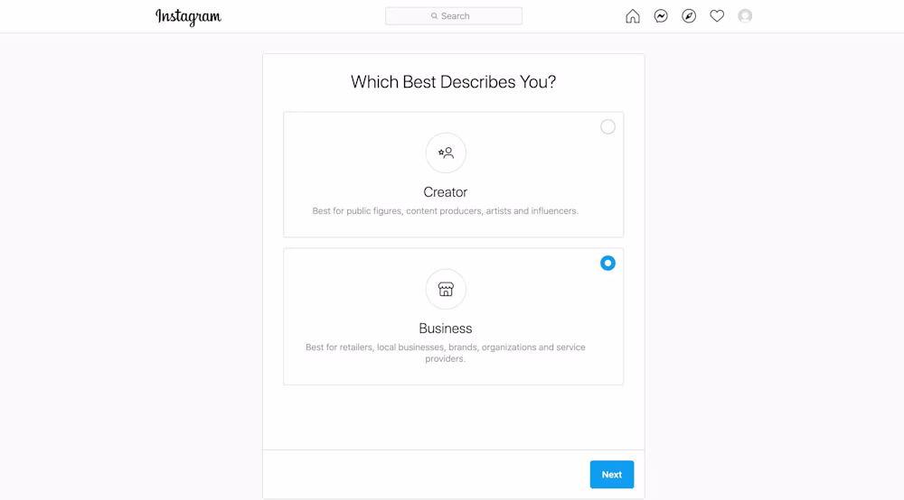Select the Business radio button
Viewport: 904px width, 500px height.
tap(607, 264)
